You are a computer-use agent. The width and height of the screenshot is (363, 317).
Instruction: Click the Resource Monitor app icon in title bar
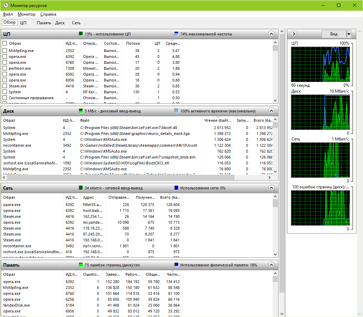[5, 6]
